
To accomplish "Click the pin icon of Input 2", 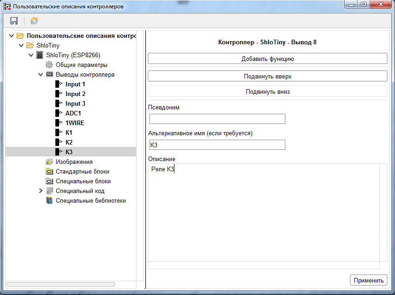I will click(59, 94).
